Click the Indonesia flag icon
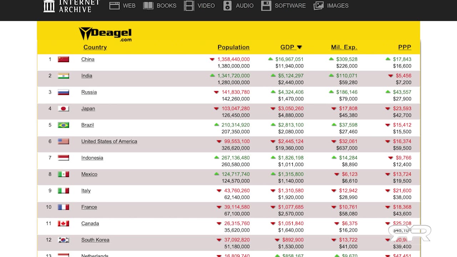Screen dimensions: 457x257 click(x=64, y=158)
